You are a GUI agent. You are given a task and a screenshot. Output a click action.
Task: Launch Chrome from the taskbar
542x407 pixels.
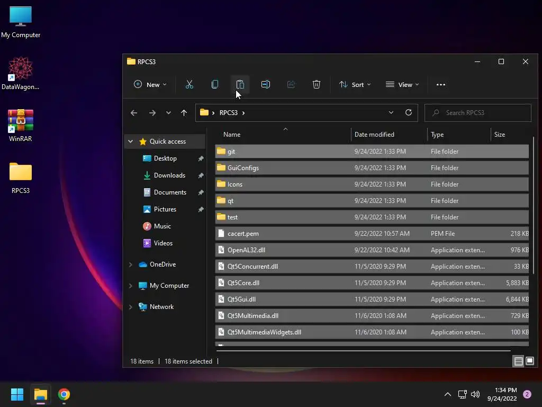coord(64,394)
